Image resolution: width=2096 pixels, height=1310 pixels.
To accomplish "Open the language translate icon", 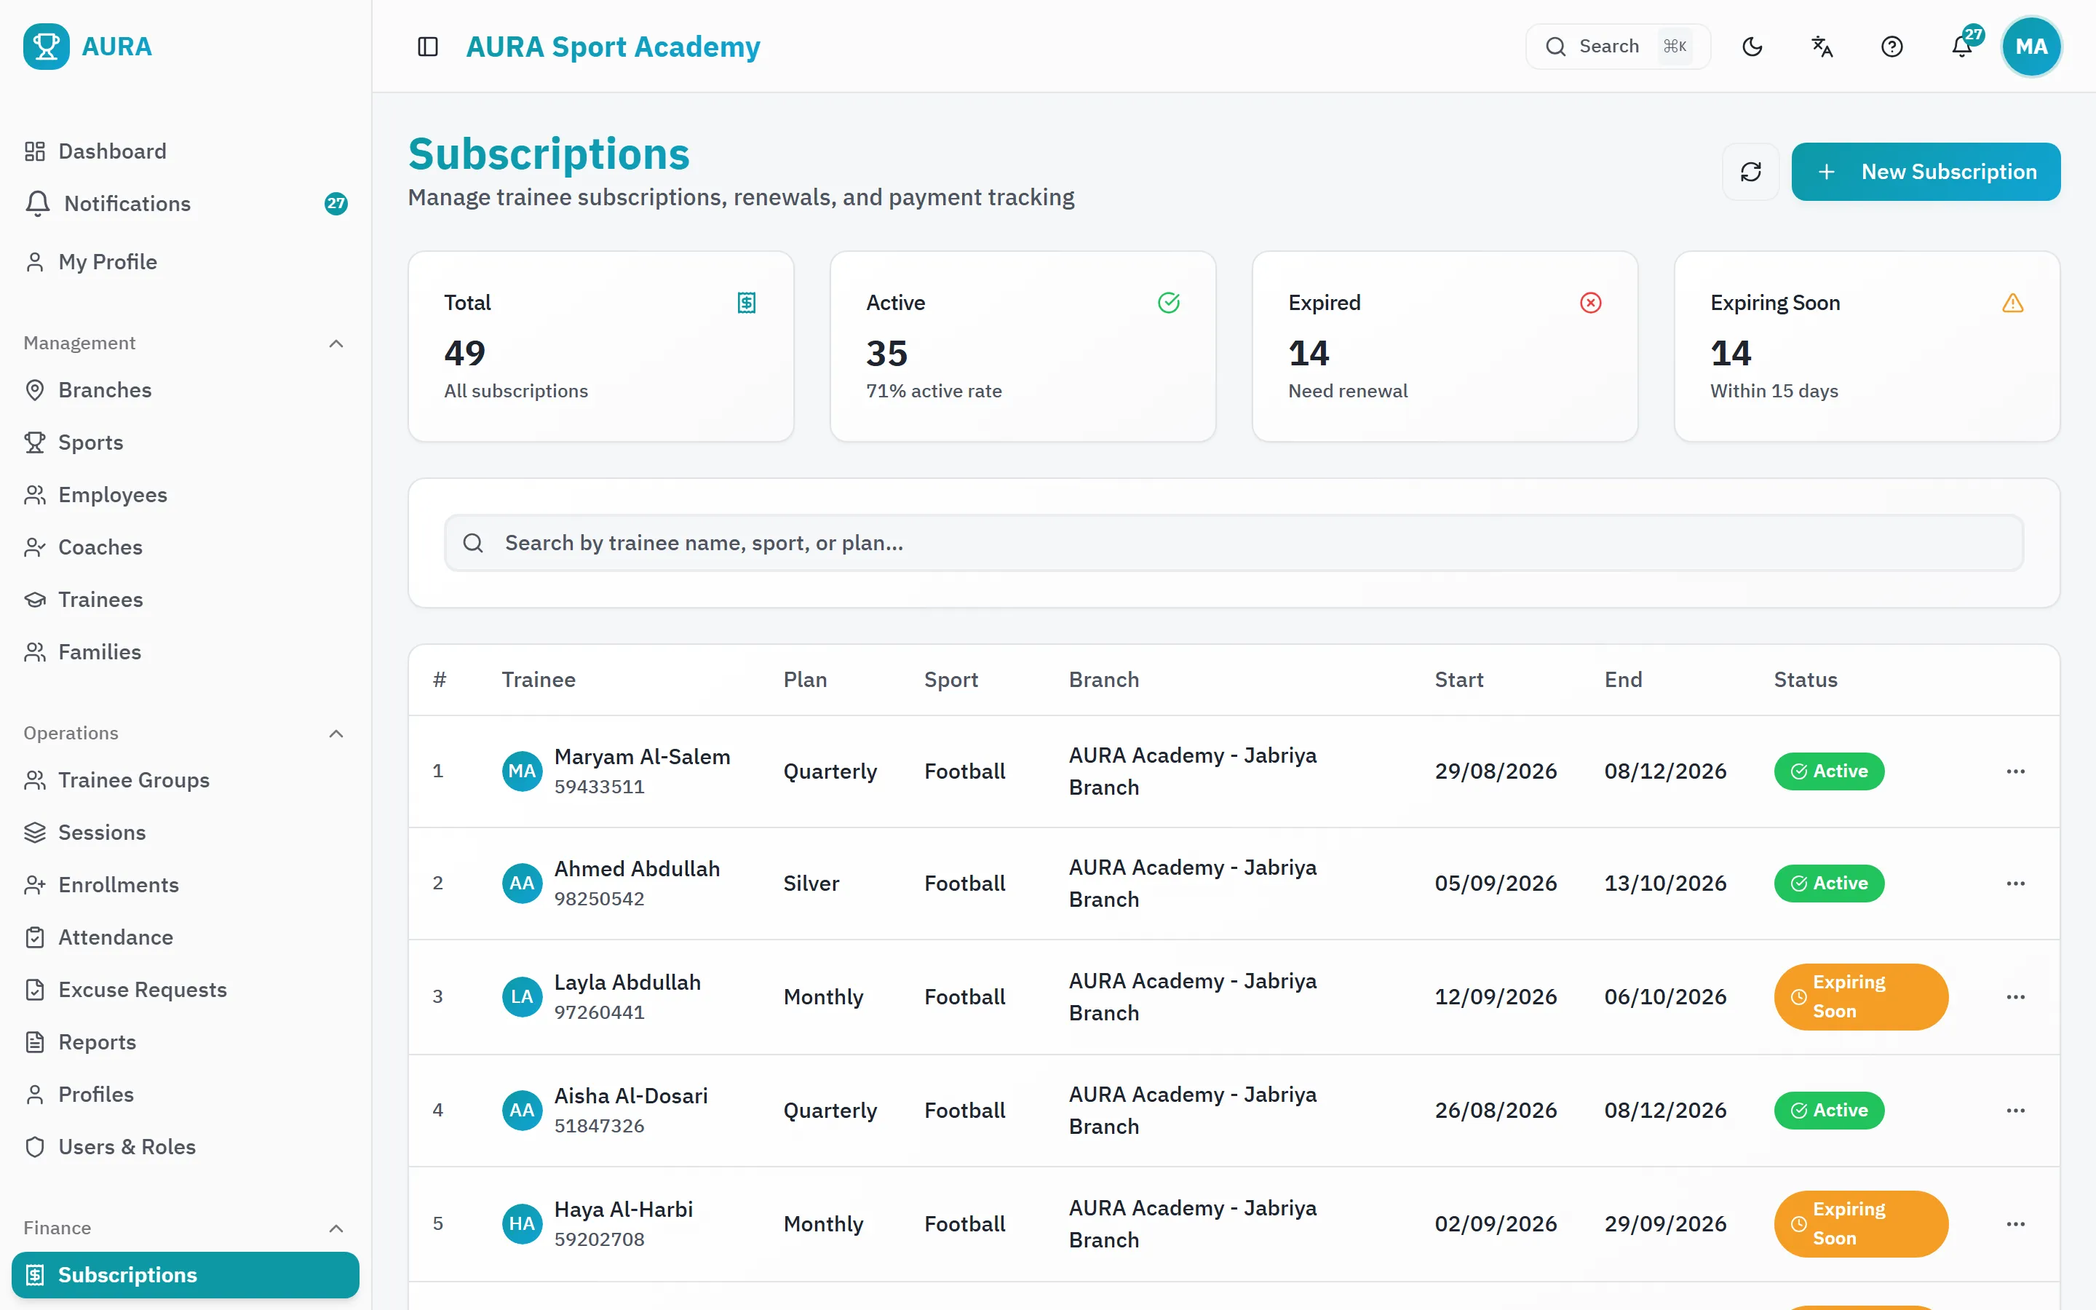I will pyautogui.click(x=1822, y=47).
